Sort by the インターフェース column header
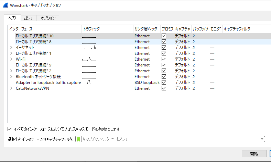The width and height of the screenshot is (271, 162). point(45,29)
